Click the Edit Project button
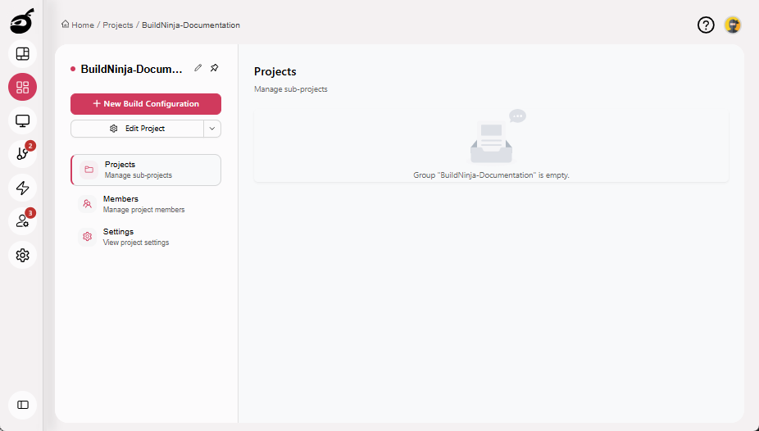 pyautogui.click(x=138, y=129)
